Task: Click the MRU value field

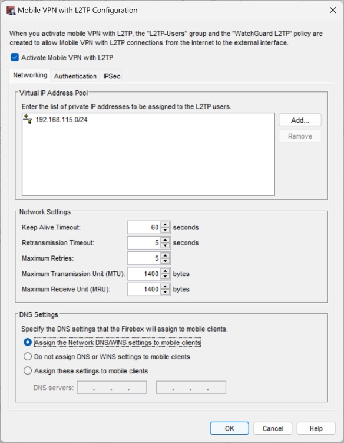Action: pyautogui.click(x=144, y=289)
